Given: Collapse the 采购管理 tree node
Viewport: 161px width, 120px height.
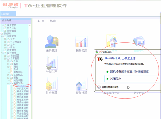Looking at the screenshot, I should click(x=2, y=36).
